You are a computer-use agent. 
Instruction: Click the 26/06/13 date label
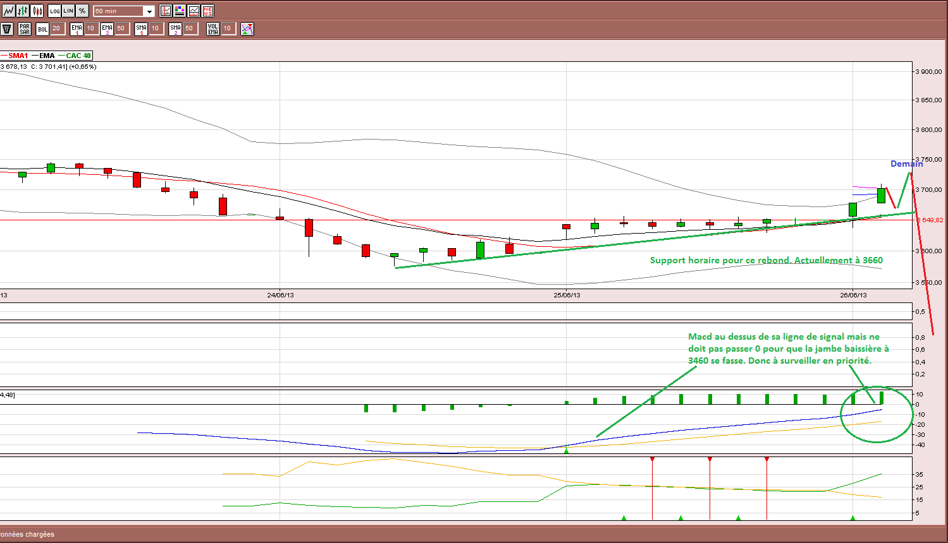[853, 295]
